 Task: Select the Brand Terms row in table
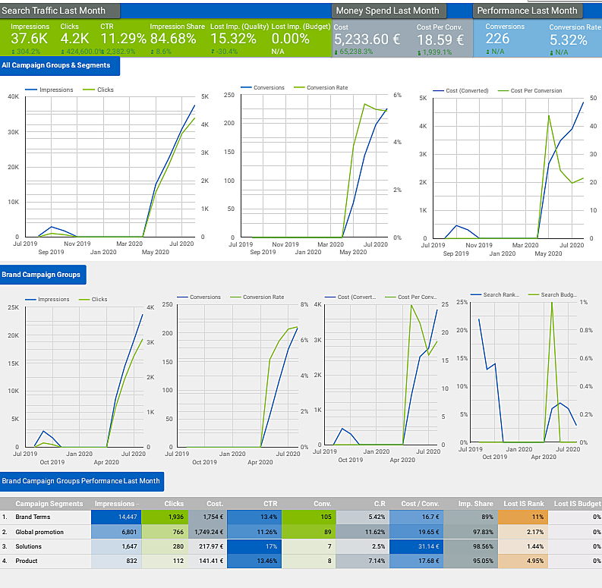(x=36, y=516)
